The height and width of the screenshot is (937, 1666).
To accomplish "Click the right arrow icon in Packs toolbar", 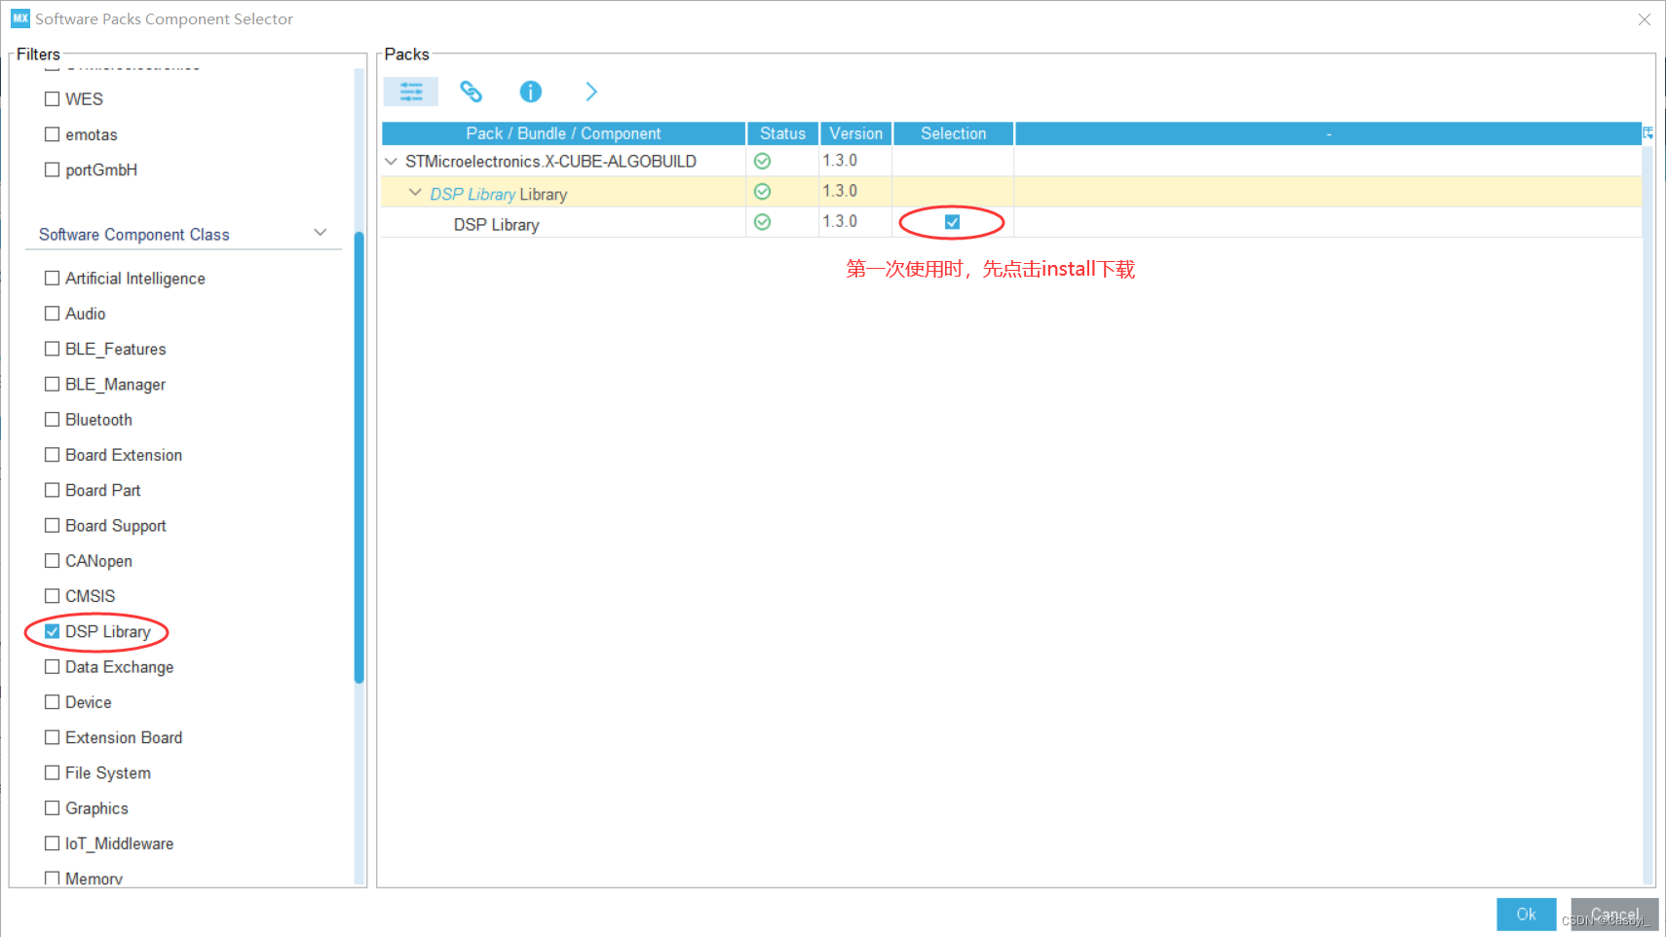I will [x=591, y=92].
